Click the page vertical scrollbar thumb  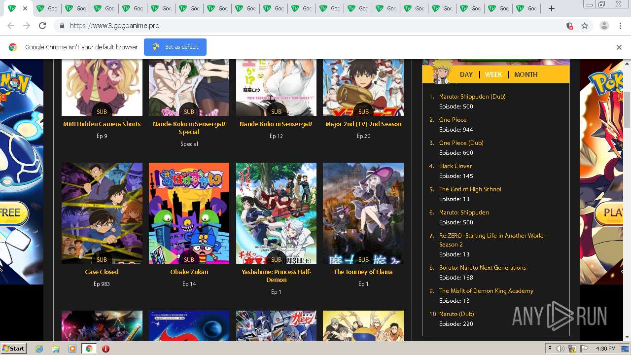point(627,109)
